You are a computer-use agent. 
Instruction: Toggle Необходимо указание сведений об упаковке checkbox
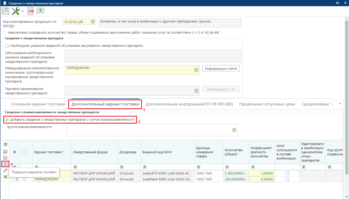coord(7,46)
